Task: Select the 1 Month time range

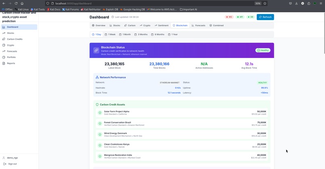Action: click(x=125, y=35)
